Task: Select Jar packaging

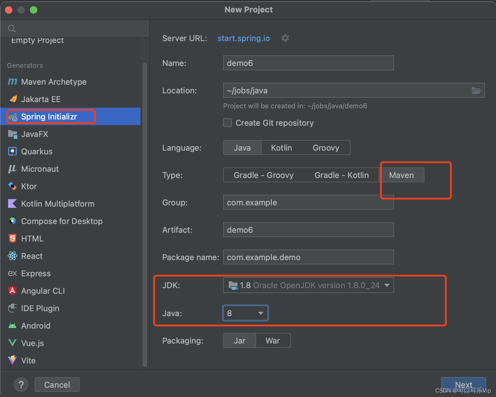Action: pyautogui.click(x=240, y=341)
